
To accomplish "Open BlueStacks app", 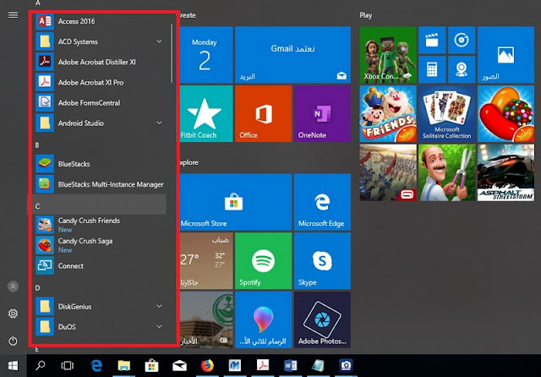I will (100, 164).
